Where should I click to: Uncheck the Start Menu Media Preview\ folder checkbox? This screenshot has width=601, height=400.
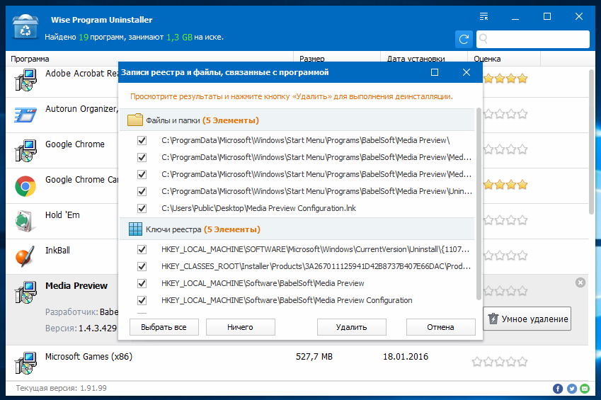coord(142,140)
